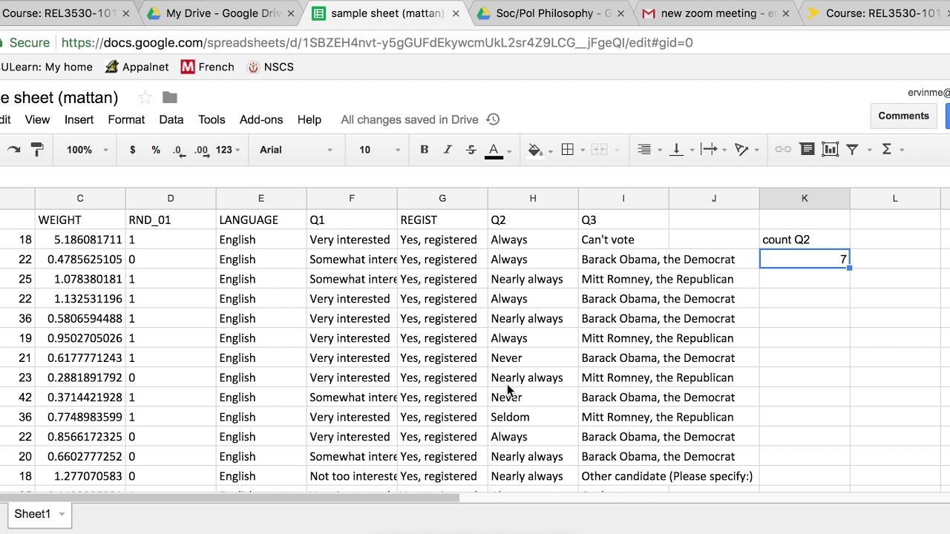Open the revision history clock icon

tap(493, 119)
